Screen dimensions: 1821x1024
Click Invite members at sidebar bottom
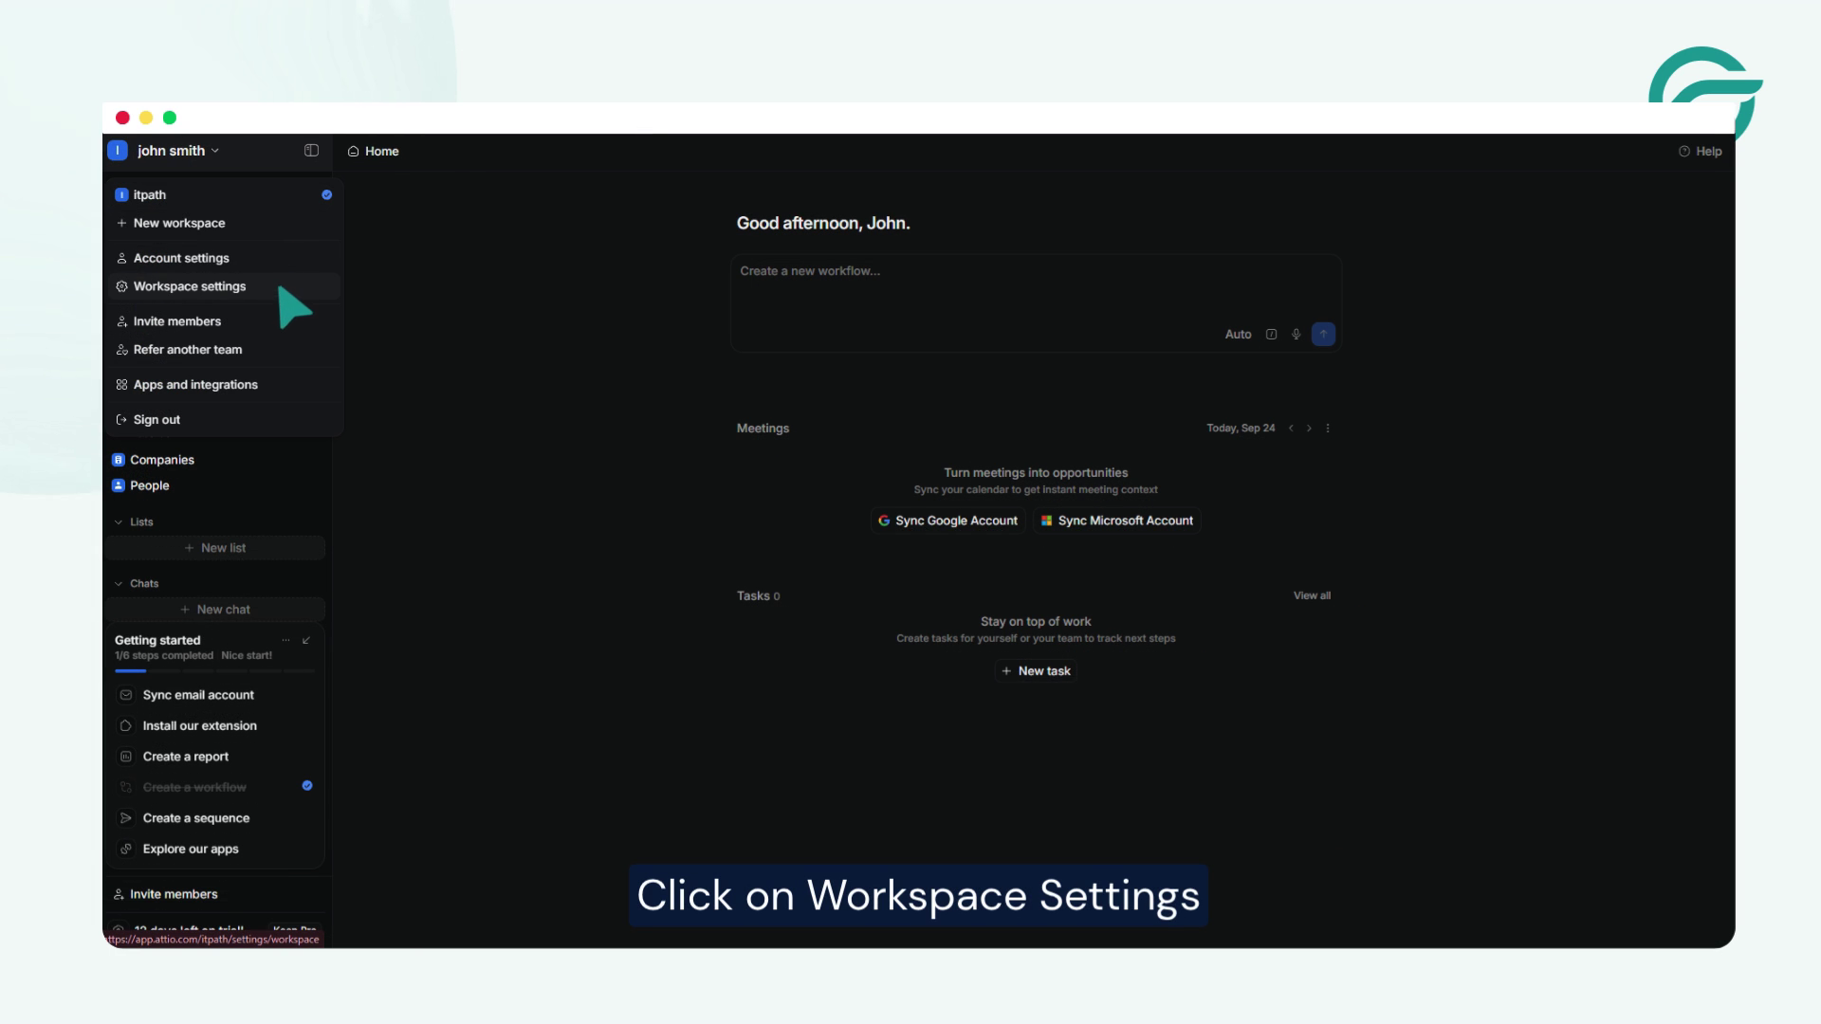click(x=166, y=894)
